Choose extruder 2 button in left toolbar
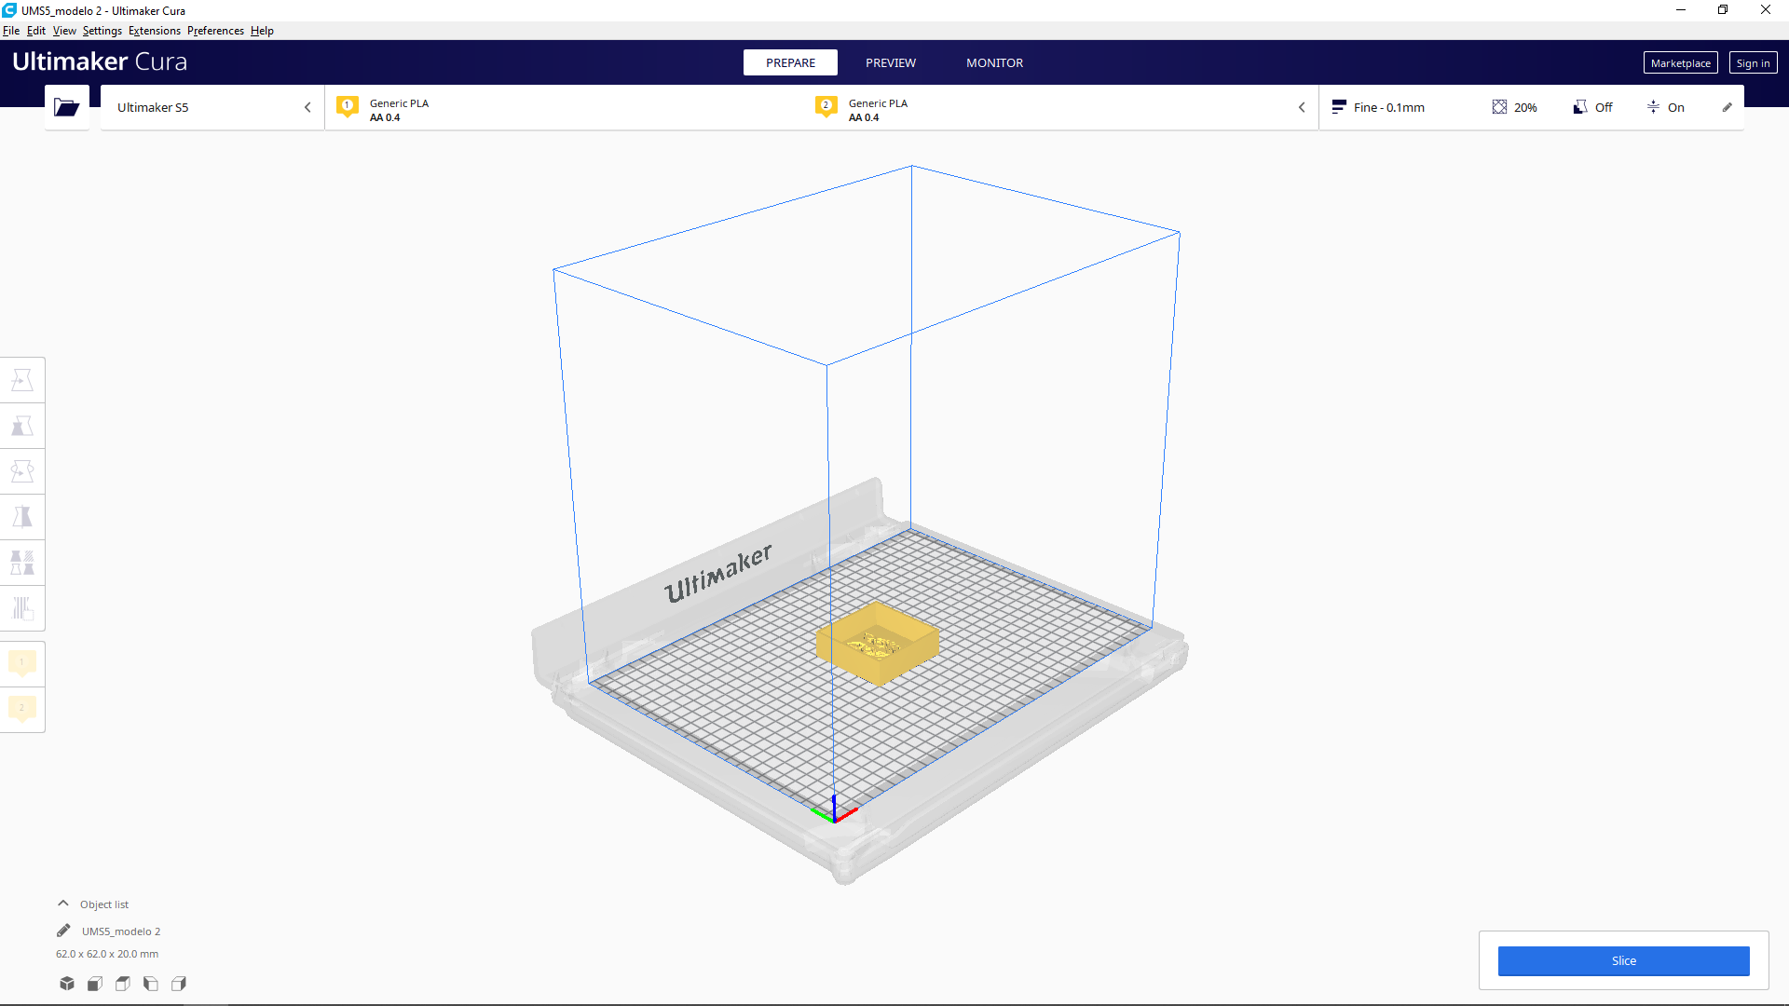Screen dimensions: 1789x1006 click(22, 709)
